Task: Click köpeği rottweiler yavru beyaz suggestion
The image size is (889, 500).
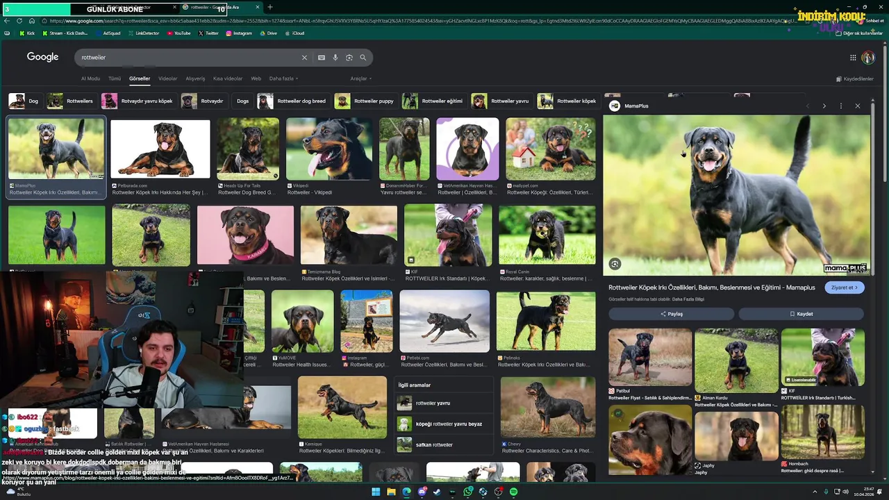Action: (x=444, y=424)
